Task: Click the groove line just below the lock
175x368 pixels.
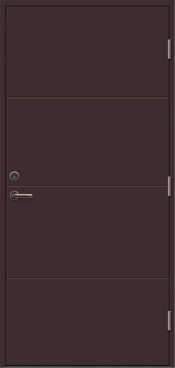Action: tap(87, 186)
